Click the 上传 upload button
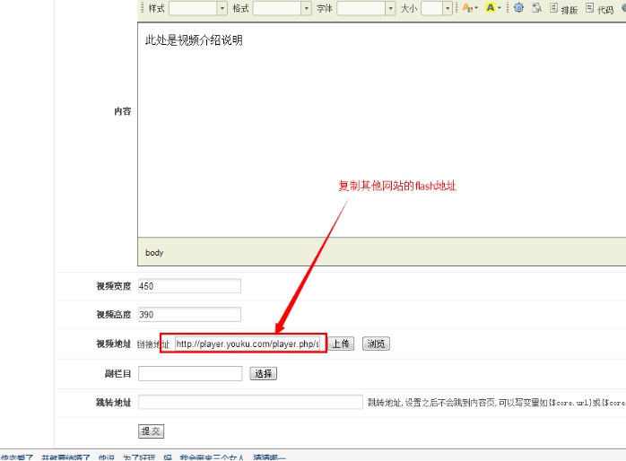The height and width of the screenshot is (461, 626). pos(341,344)
